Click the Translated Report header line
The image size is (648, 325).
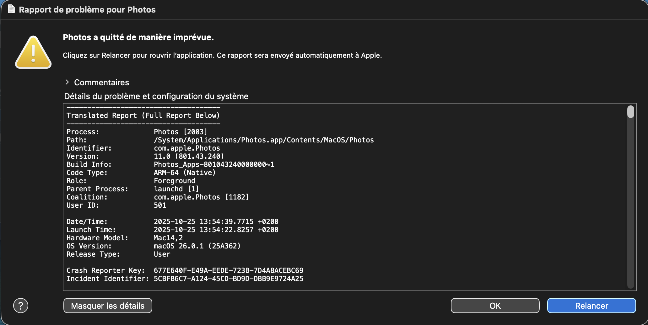(143, 115)
